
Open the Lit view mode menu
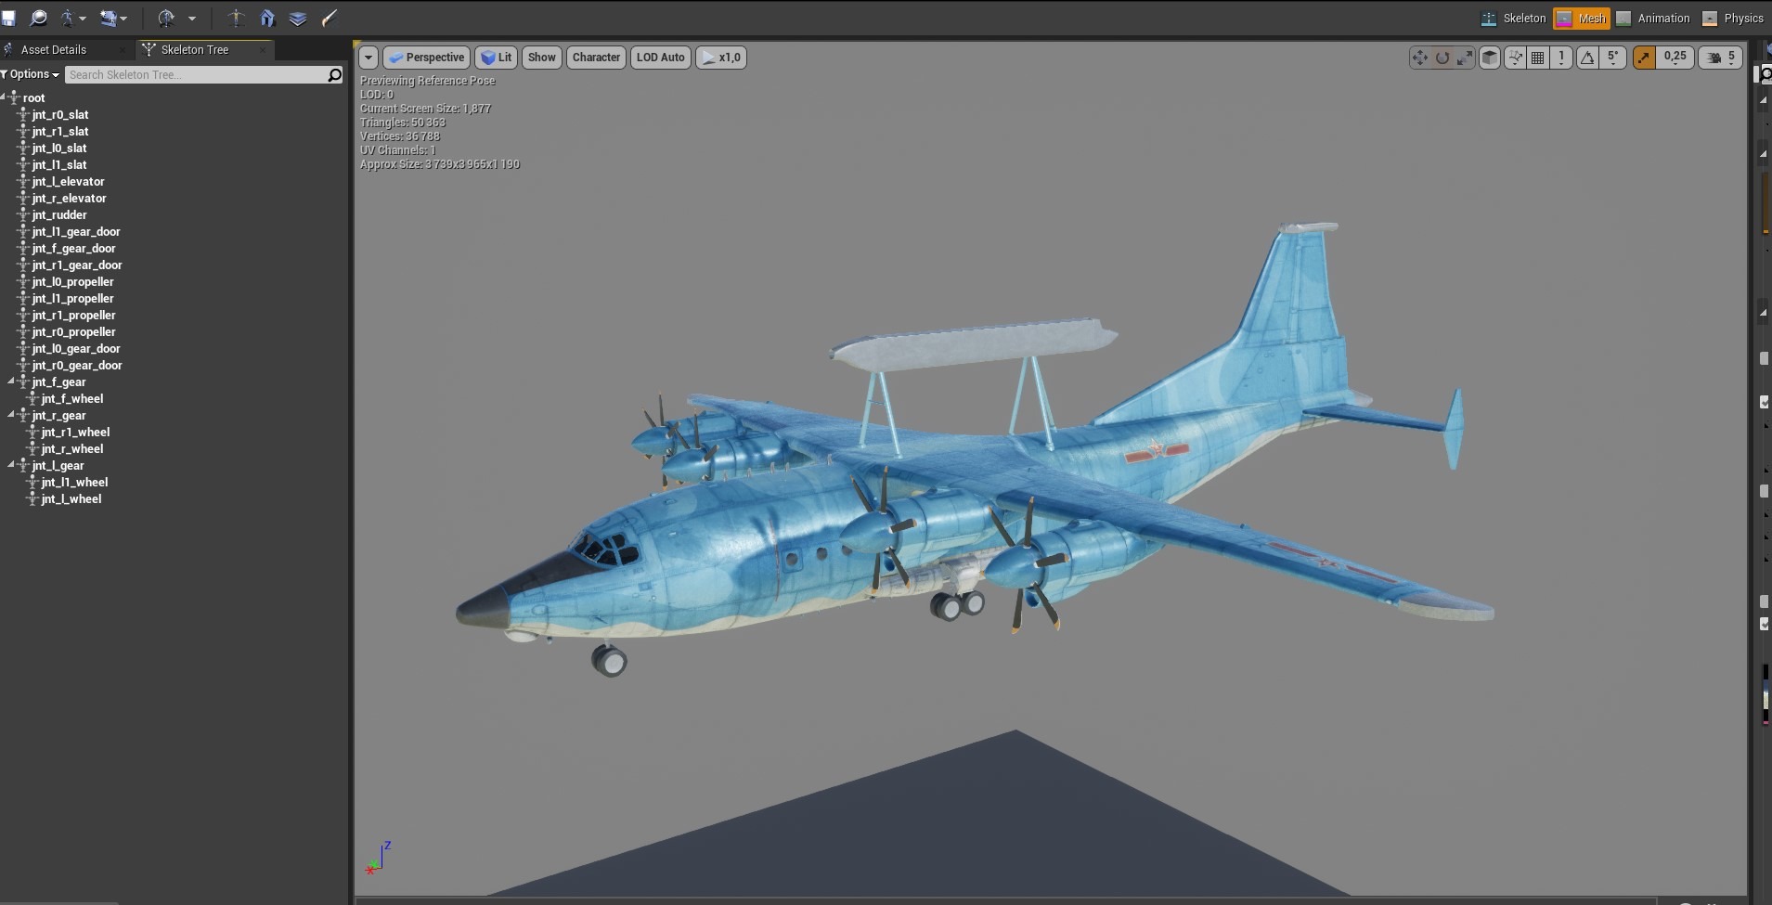pyautogui.click(x=497, y=58)
